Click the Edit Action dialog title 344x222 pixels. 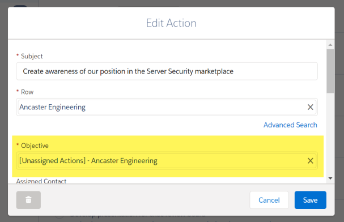171,23
